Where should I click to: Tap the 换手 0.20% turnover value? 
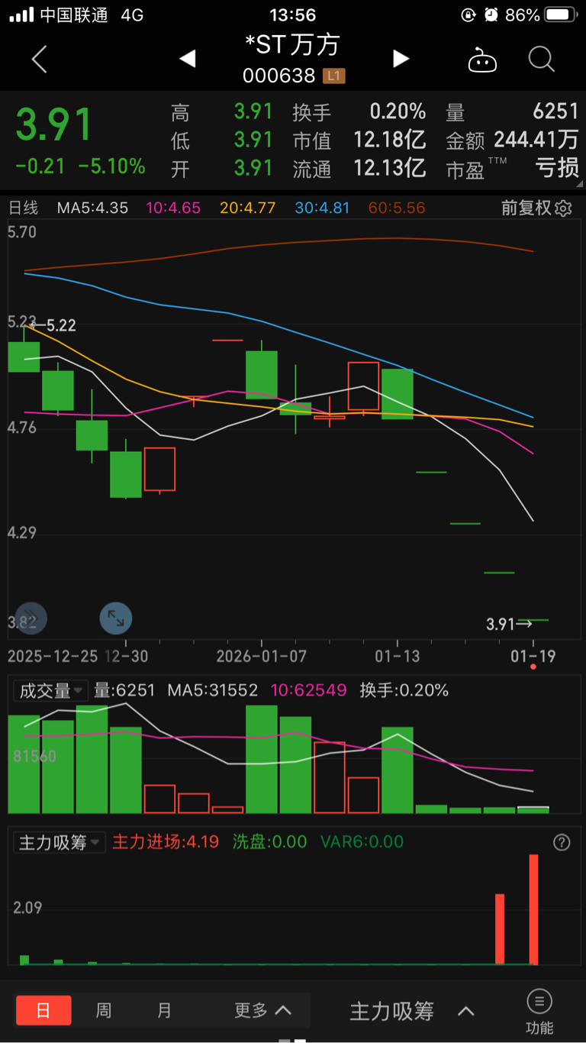pos(398,112)
